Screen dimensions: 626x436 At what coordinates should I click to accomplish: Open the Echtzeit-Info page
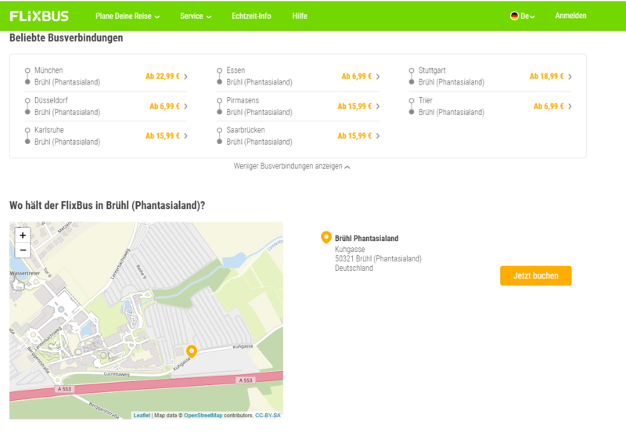click(251, 16)
